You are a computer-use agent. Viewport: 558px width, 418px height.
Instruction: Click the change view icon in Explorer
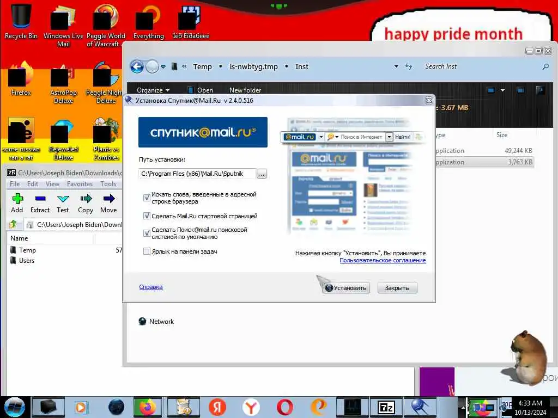(x=491, y=90)
